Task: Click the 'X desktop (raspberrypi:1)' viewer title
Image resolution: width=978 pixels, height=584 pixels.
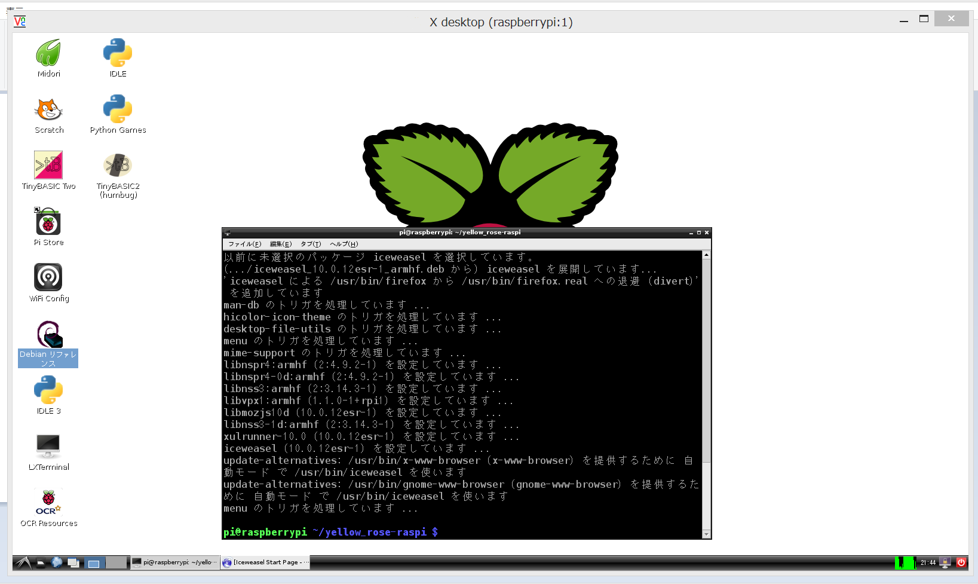Action: (501, 22)
